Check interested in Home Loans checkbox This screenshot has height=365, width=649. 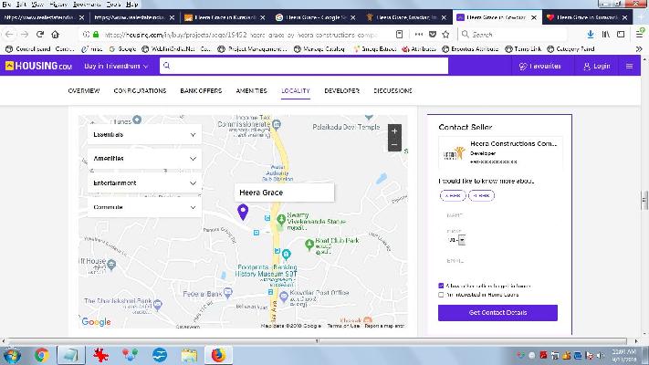pos(441,295)
